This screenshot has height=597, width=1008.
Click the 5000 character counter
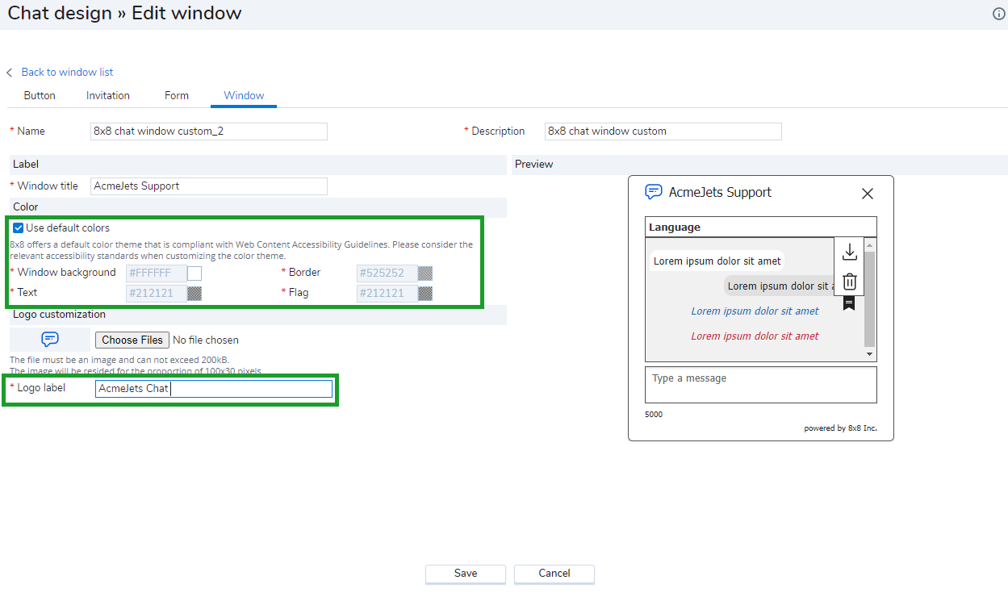point(654,415)
